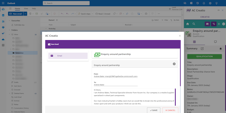Open the Tips lightbulb icon

click(x=216, y=3)
